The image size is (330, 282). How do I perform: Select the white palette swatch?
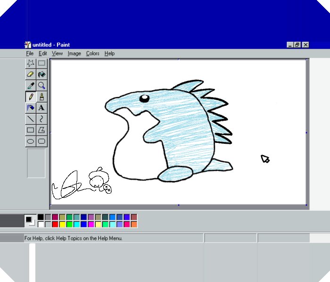[x=41, y=224]
